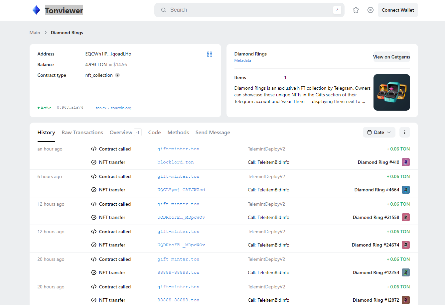Click Diamond Ring #4664 thumbnail icon

[406, 190]
